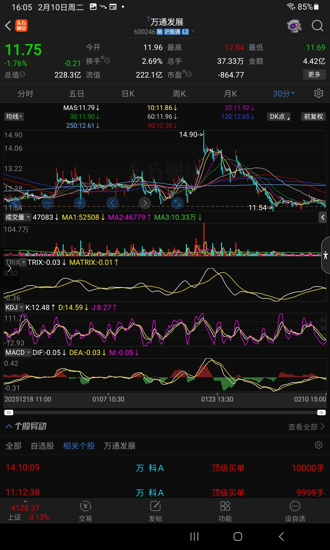Open the Eastmoney logo icon
Screen dimensions: 330x550
click(x=21, y=26)
